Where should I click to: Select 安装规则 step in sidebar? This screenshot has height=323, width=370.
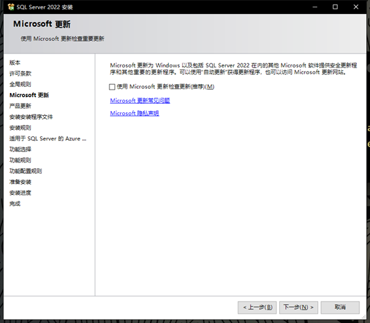(20, 128)
